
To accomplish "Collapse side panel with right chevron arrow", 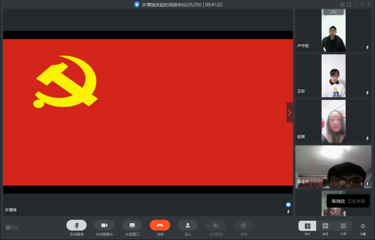I will [x=289, y=113].
